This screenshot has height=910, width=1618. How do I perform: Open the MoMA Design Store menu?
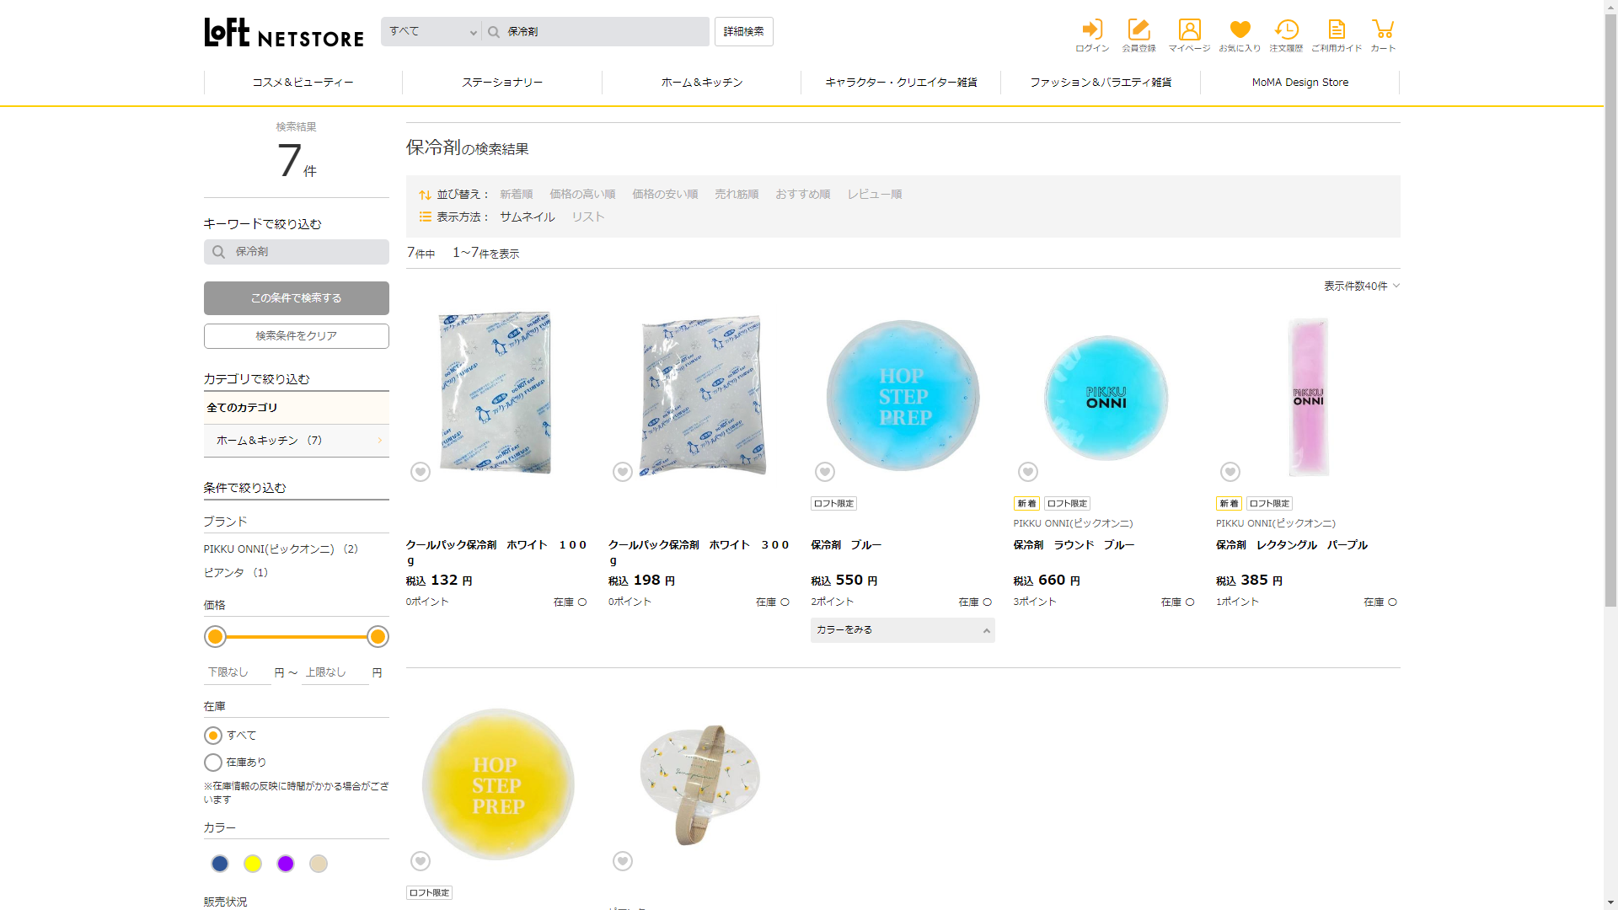[x=1299, y=83]
